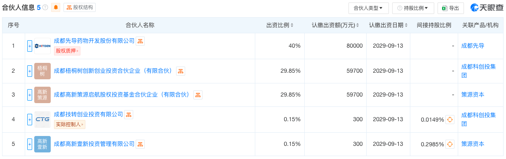The image size is (506, 159).
Task: Click the target icon beside 0.2985%
Action: click(x=450, y=144)
